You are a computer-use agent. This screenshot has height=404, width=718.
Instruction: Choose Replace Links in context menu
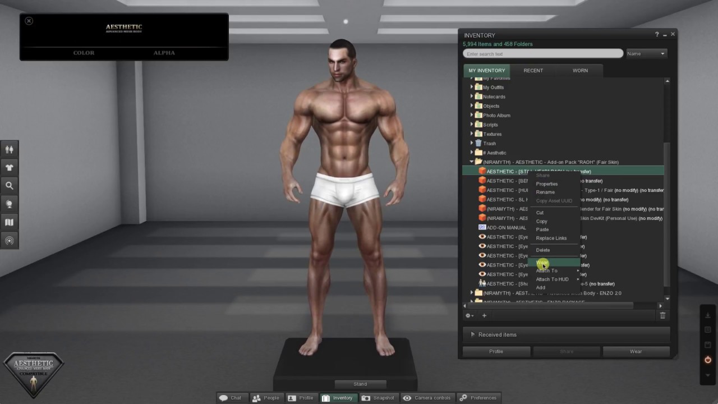pyautogui.click(x=551, y=238)
